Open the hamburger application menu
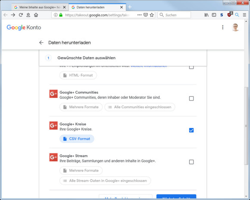 [244, 15]
